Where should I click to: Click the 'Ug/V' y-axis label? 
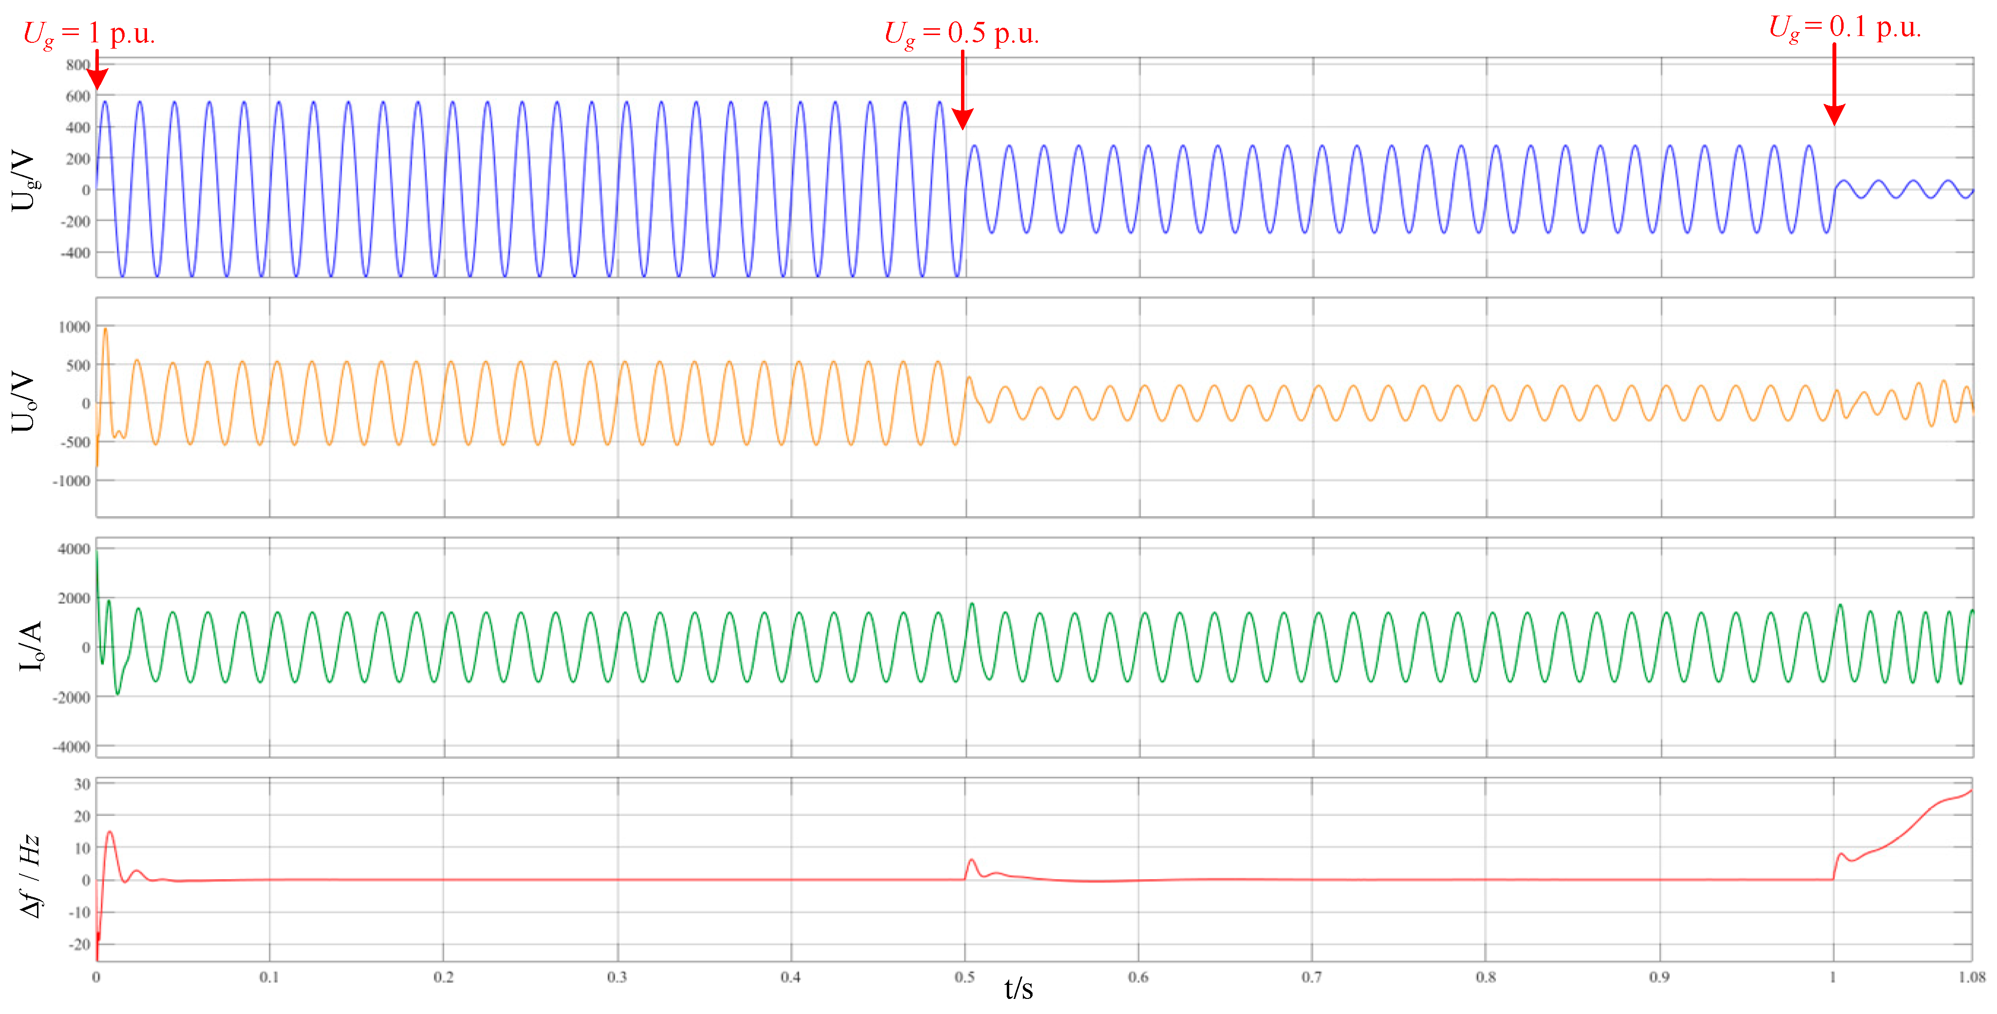(x=23, y=181)
